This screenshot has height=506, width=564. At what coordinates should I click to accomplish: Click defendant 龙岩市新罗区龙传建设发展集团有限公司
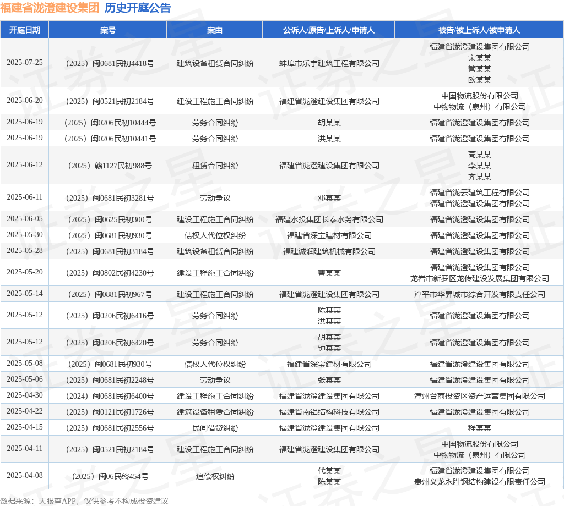coord(480,278)
